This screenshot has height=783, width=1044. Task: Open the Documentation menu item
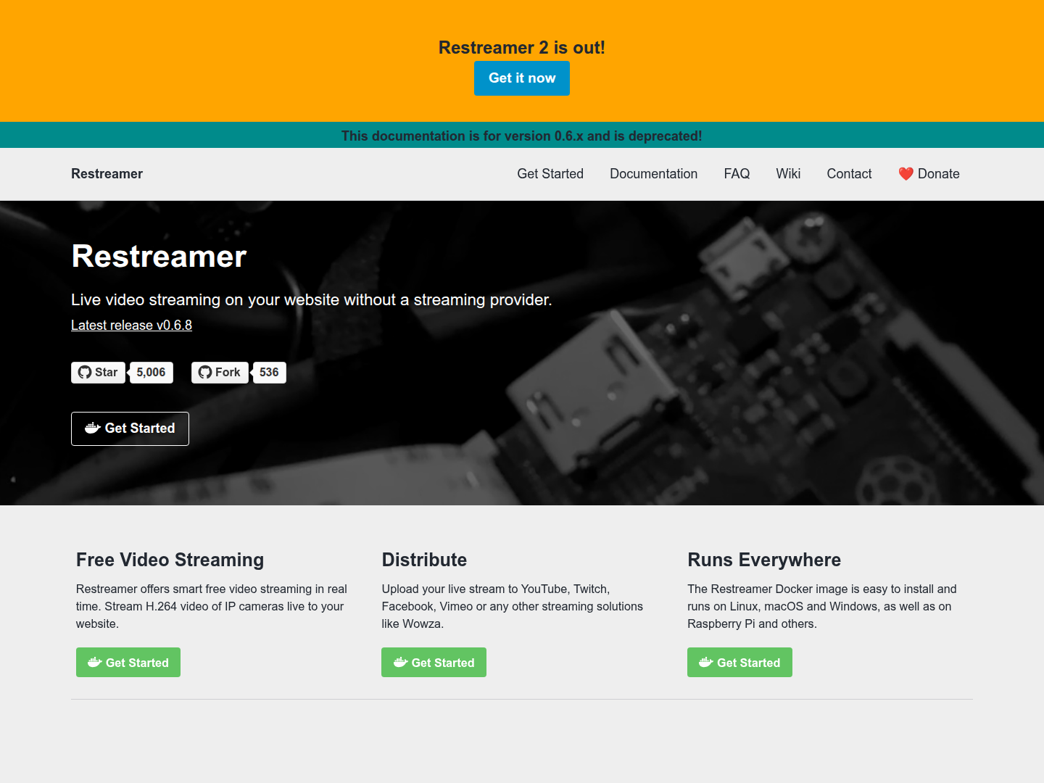pos(654,174)
